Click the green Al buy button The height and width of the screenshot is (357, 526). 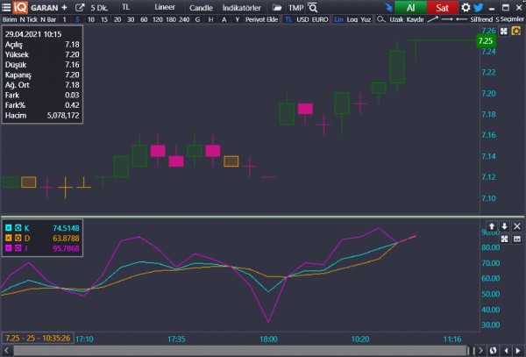[410, 7]
